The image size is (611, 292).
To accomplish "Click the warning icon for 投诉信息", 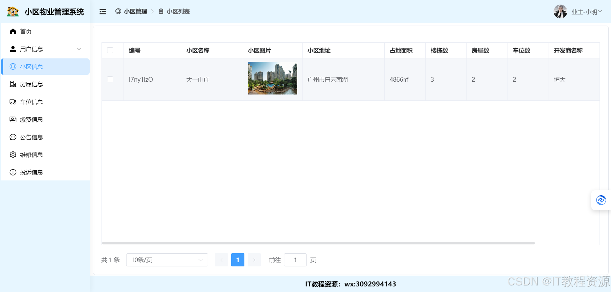I will tap(13, 172).
